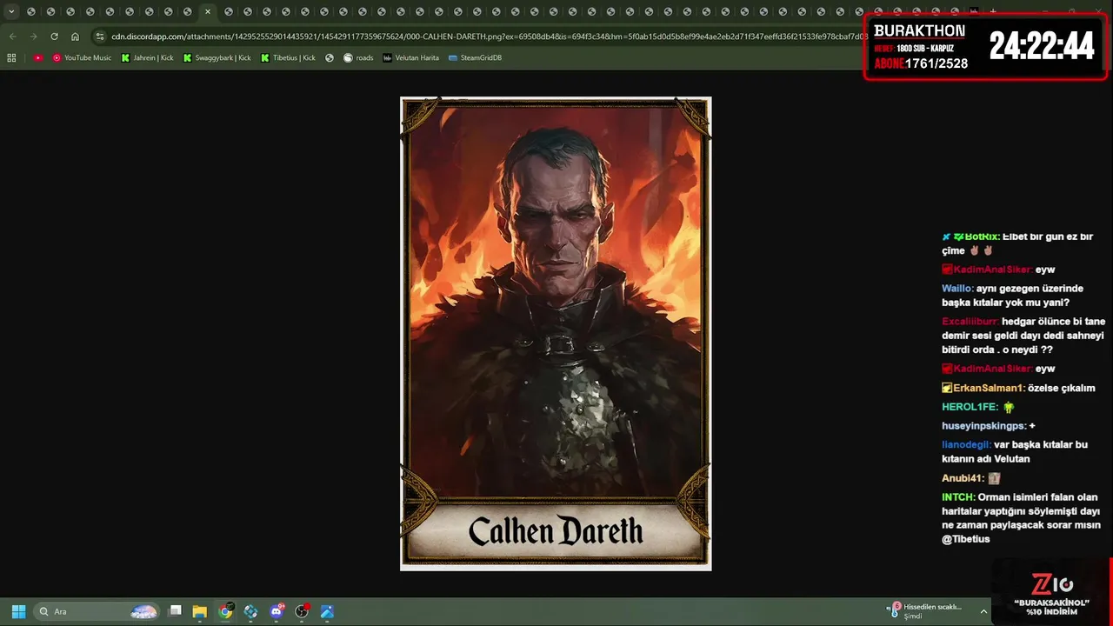Click the taskbar search box Ara

point(97,611)
